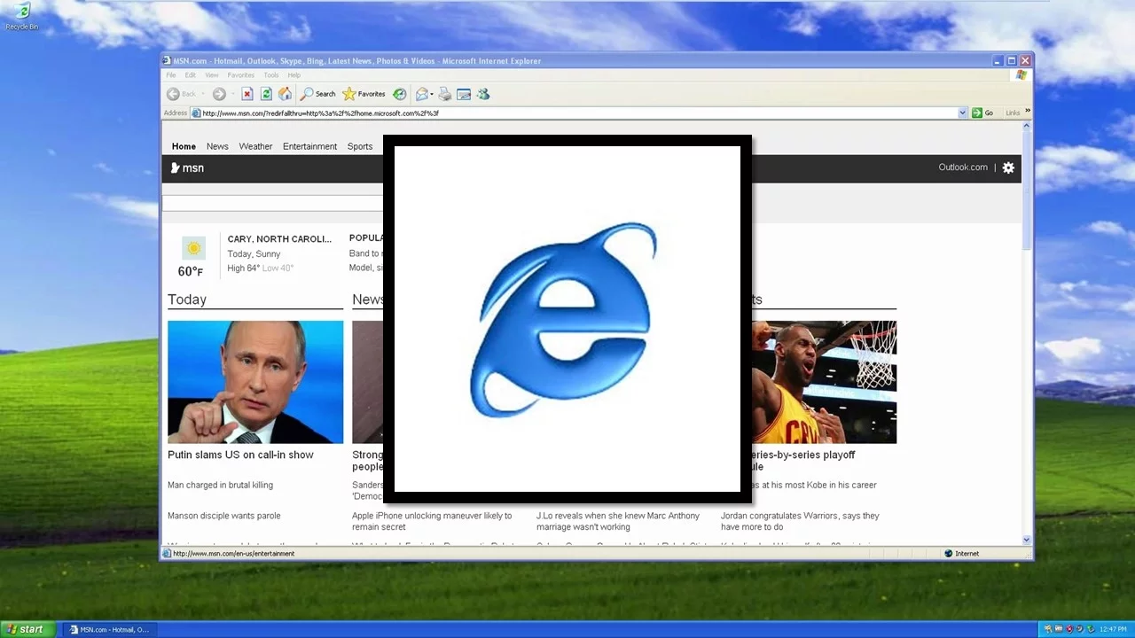Click the msn butterfly logo
Image resolution: width=1135 pixels, height=638 pixels.
(187, 167)
